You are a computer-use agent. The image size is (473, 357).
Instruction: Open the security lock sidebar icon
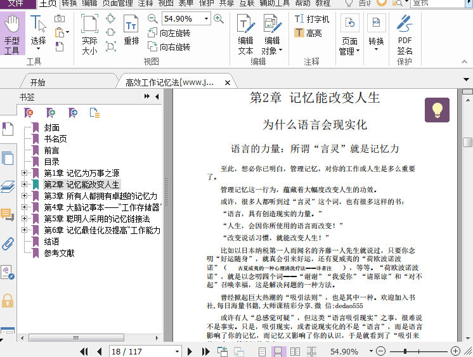[x=8, y=301]
